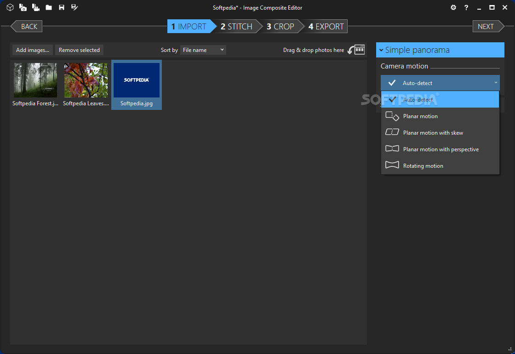Click the Planar motion with skew icon

click(x=392, y=132)
